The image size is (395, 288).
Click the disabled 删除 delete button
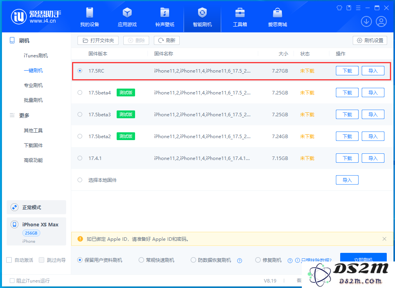point(136,41)
